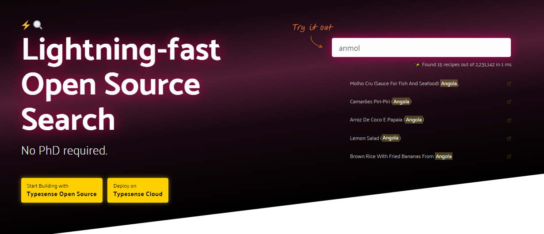Image resolution: width=544 pixels, height=234 pixels.
Task: Click the "No PhD required." tagline
Action: point(65,151)
